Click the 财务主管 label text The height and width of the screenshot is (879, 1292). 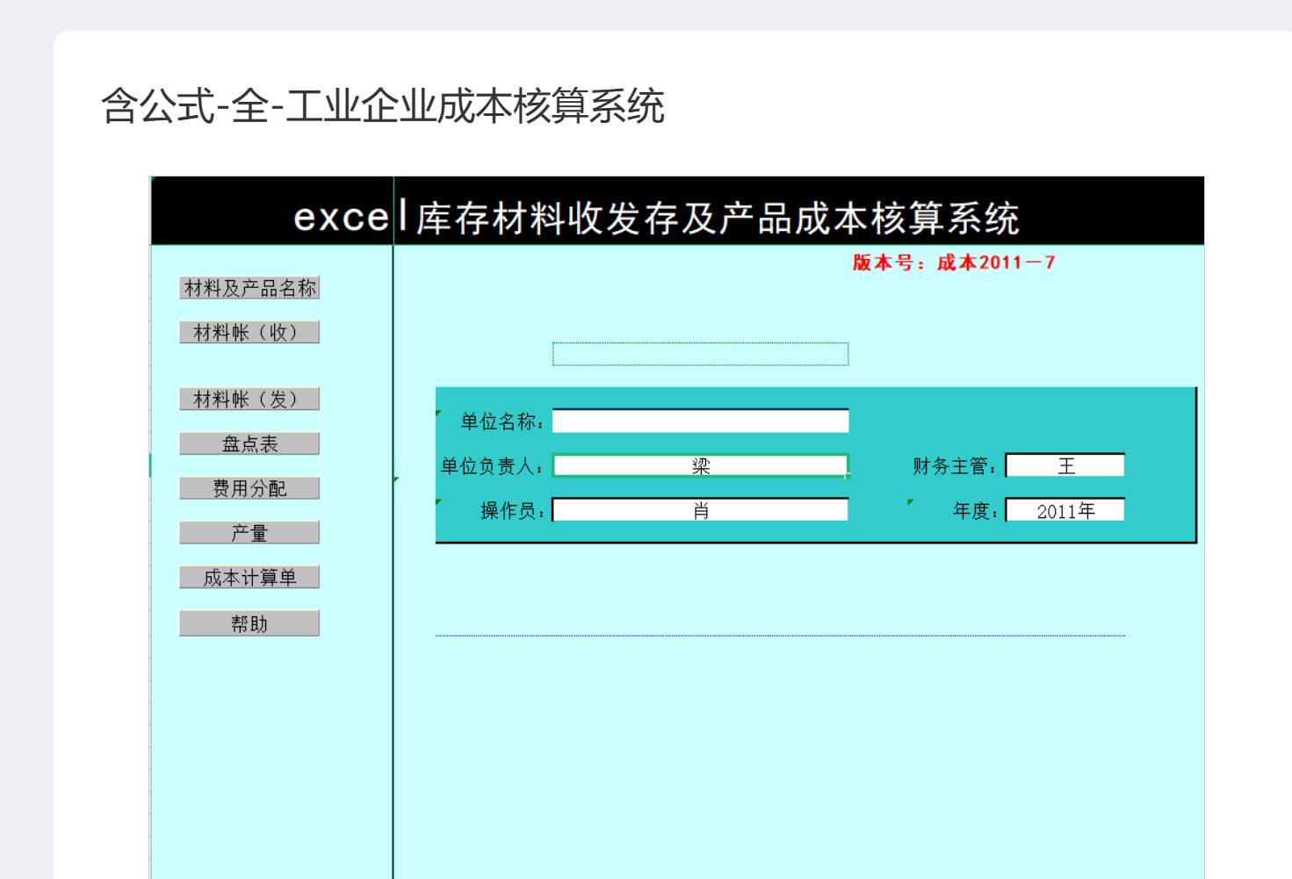click(954, 466)
